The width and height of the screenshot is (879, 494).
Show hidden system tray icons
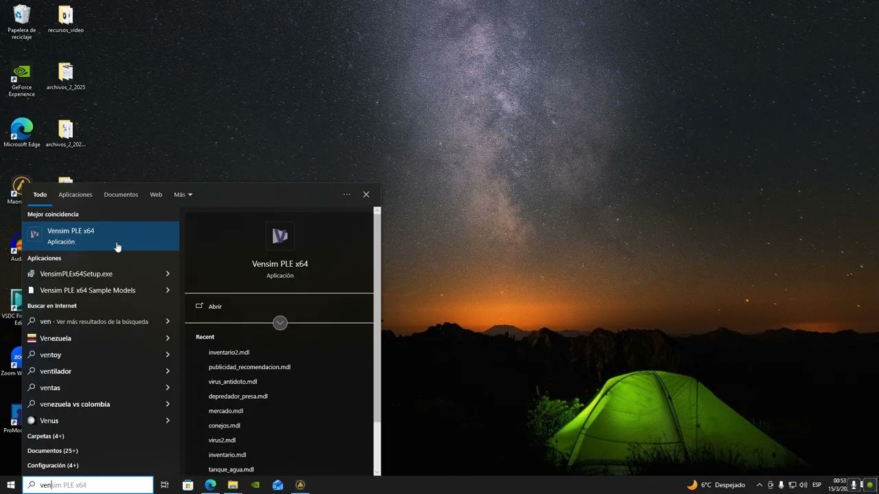point(759,485)
